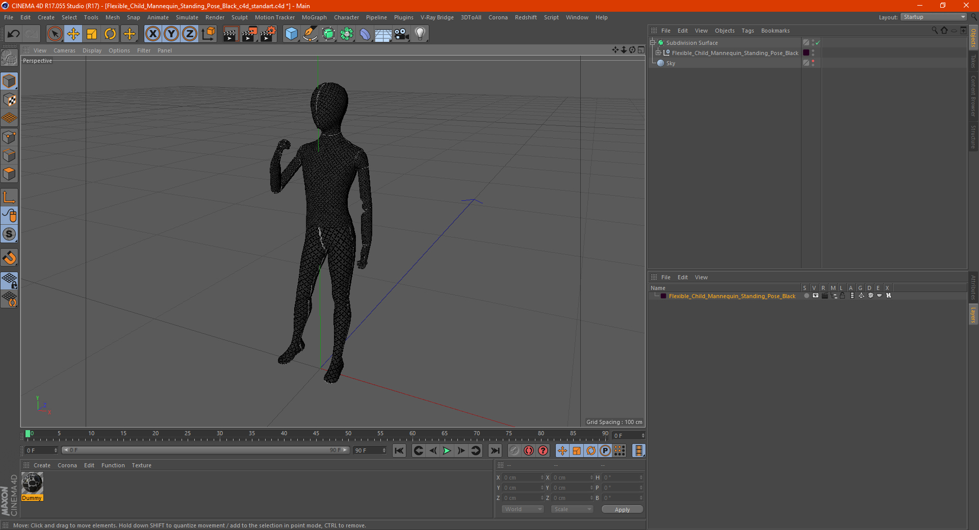This screenshot has height=530, width=979.
Task: Click the Undo arrow icon
Action: coord(13,34)
